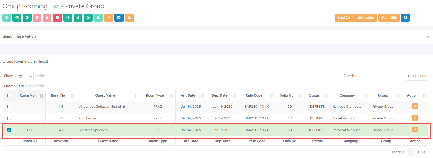This screenshot has height=158, width=433.
Task: Tick checkbox for Vincentius Setiawan Suandi row
Action: pyautogui.click(x=9, y=107)
